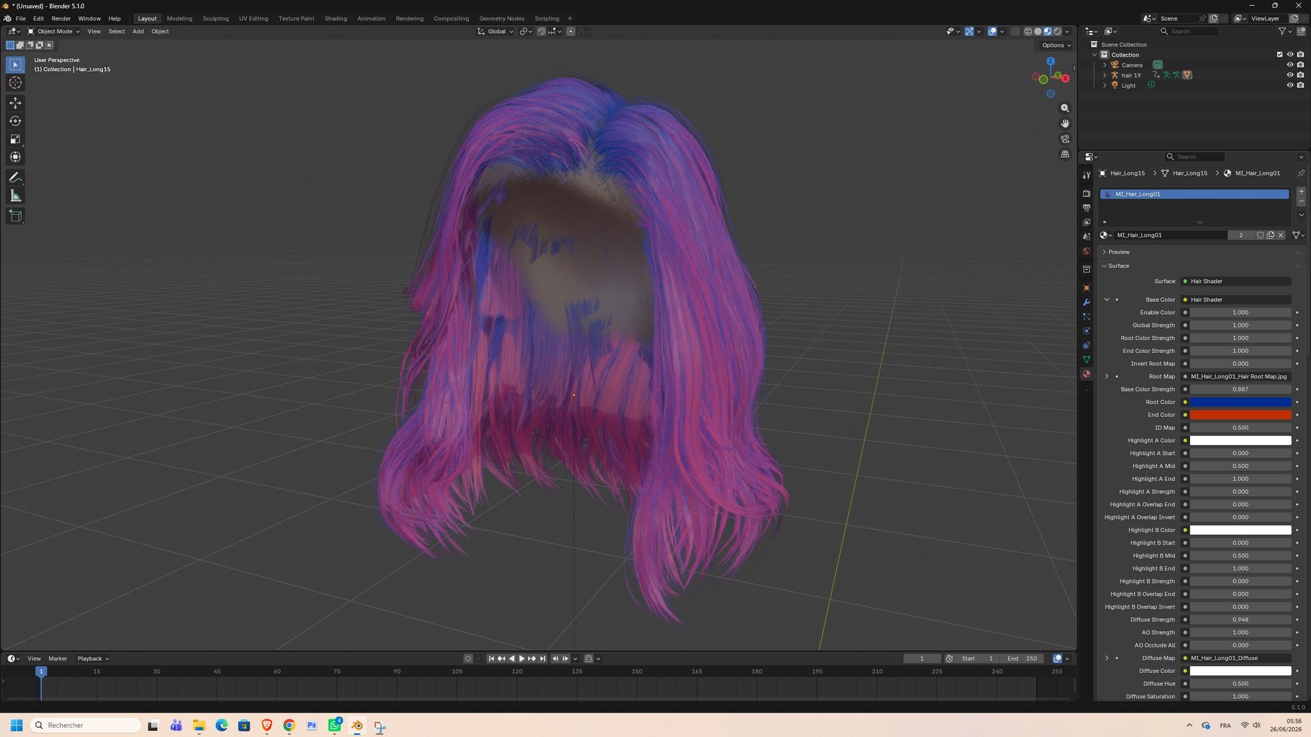Activate the Move tool
The height and width of the screenshot is (737, 1311).
tap(15, 102)
